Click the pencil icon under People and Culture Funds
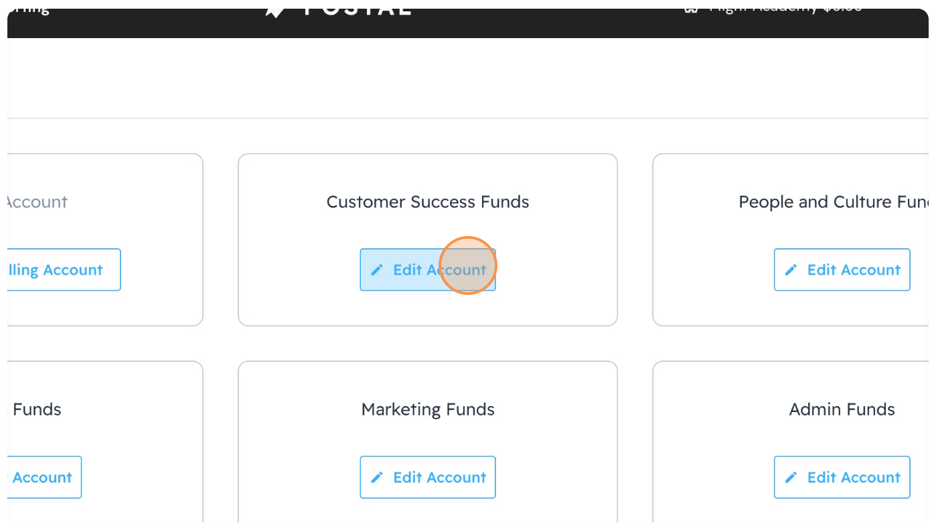This screenshot has width=932, height=531. (791, 270)
